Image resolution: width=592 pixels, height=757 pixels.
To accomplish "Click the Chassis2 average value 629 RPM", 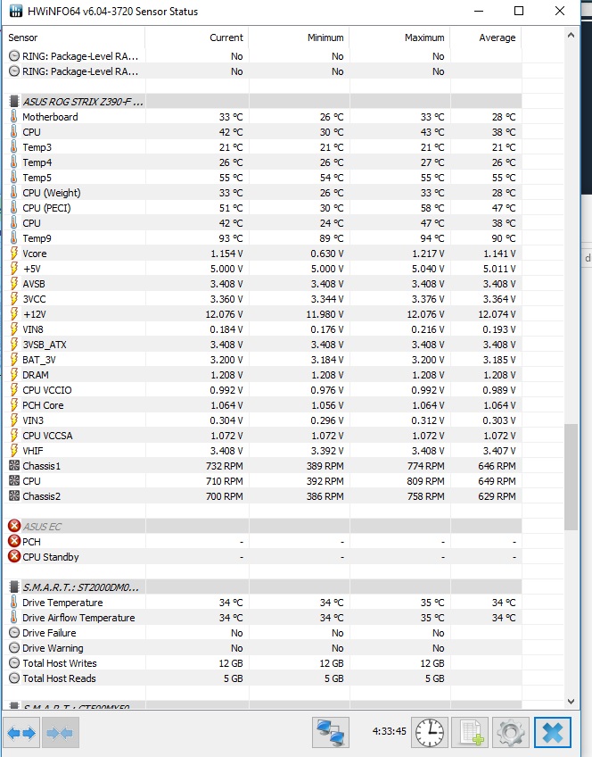I will [x=497, y=496].
